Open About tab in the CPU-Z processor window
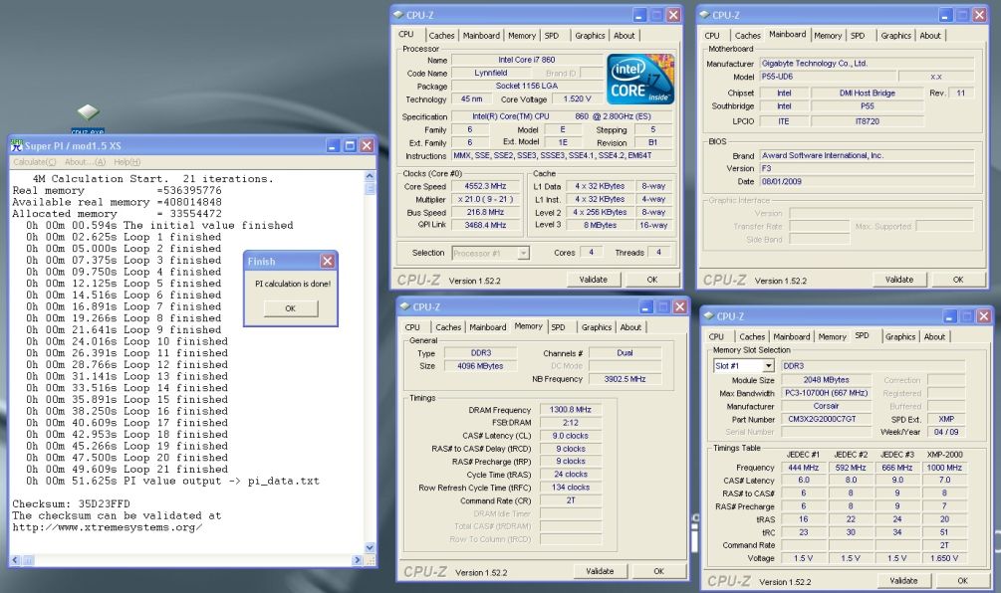Image resolution: width=1001 pixels, height=593 pixels. pyautogui.click(x=625, y=36)
